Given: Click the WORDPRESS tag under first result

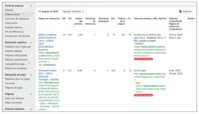Looking at the screenshot, I should 49,65.
